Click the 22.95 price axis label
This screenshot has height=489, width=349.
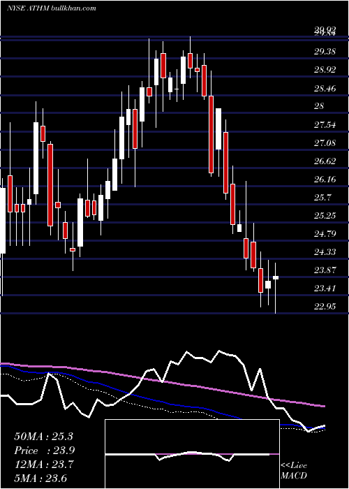tap(325, 307)
